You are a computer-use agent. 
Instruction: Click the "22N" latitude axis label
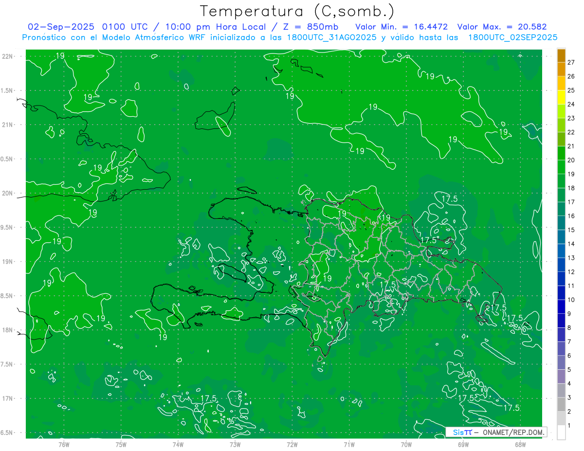click(x=8, y=56)
